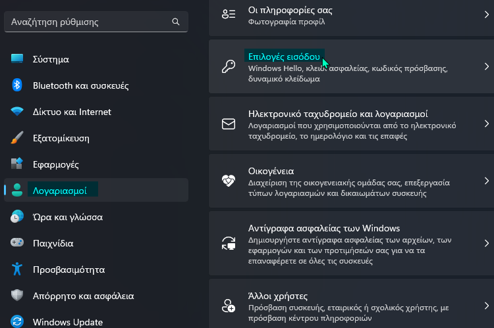Expand chevron on email accounts row
The width and height of the screenshot is (494, 328).
tap(487, 124)
